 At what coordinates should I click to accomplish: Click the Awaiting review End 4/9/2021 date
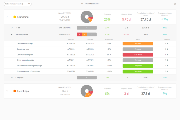pos(65,34)
